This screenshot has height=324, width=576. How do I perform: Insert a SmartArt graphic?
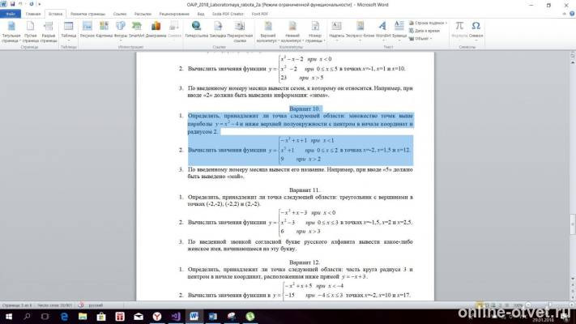[x=136, y=29]
